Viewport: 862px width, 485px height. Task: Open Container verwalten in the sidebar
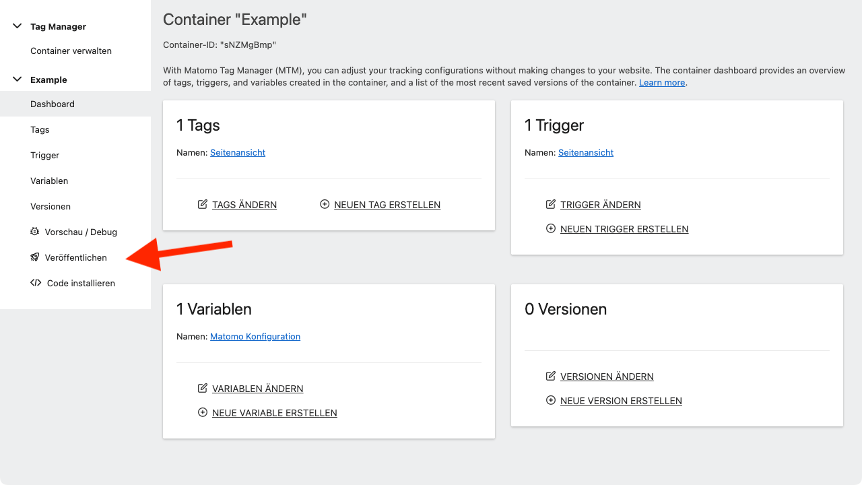(x=71, y=51)
